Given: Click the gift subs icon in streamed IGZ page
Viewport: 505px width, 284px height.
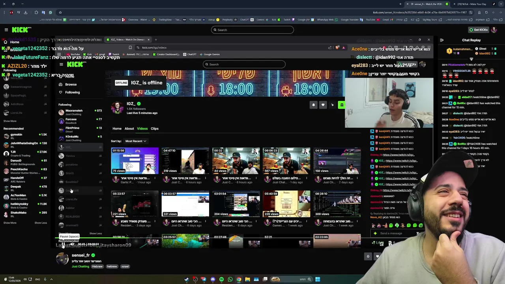Looking at the screenshot, I should (x=342, y=105).
